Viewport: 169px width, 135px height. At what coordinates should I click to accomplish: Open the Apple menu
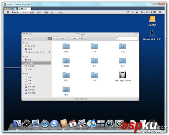[8, 12]
